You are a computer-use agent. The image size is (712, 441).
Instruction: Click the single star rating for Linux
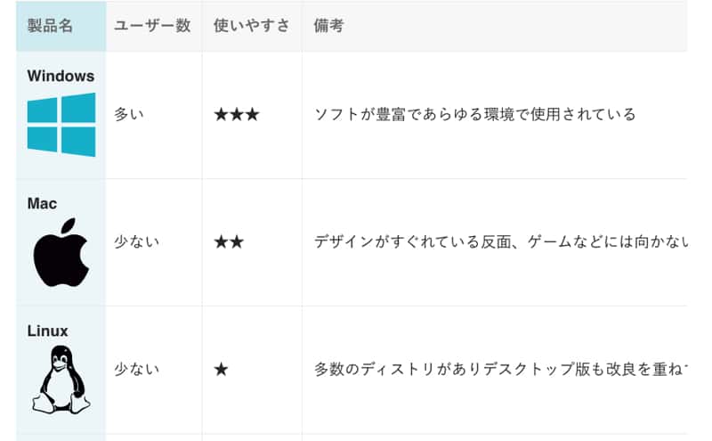221,369
